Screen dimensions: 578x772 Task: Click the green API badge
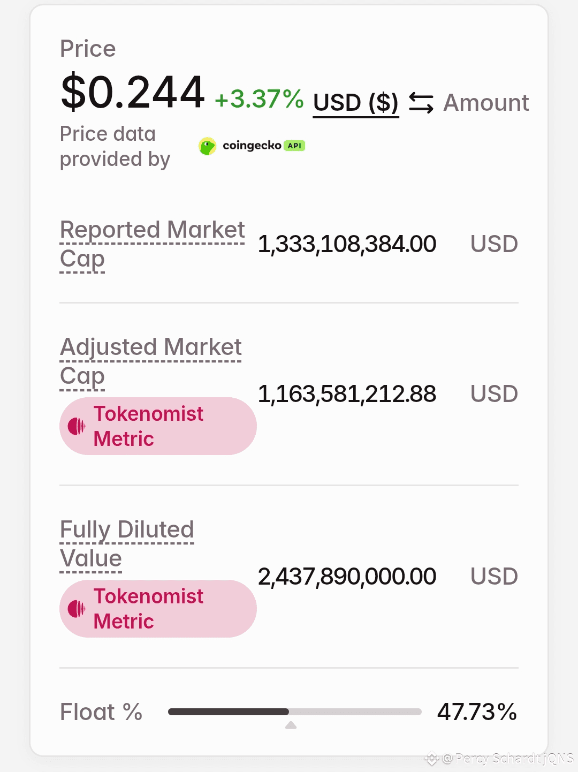pos(294,146)
